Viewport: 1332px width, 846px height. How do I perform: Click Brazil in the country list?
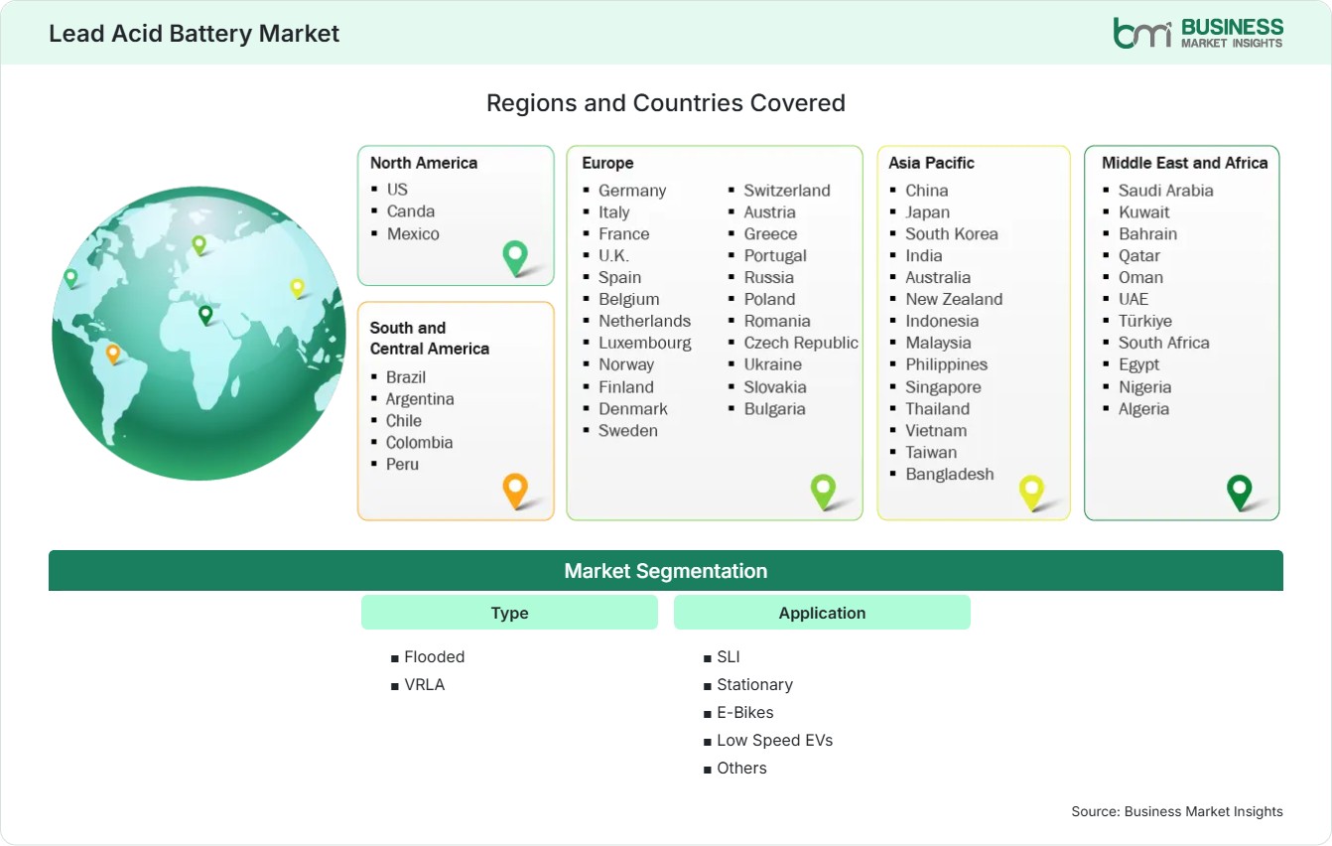click(x=406, y=377)
